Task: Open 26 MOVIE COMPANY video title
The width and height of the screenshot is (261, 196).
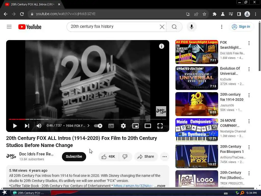Action: [230, 123]
